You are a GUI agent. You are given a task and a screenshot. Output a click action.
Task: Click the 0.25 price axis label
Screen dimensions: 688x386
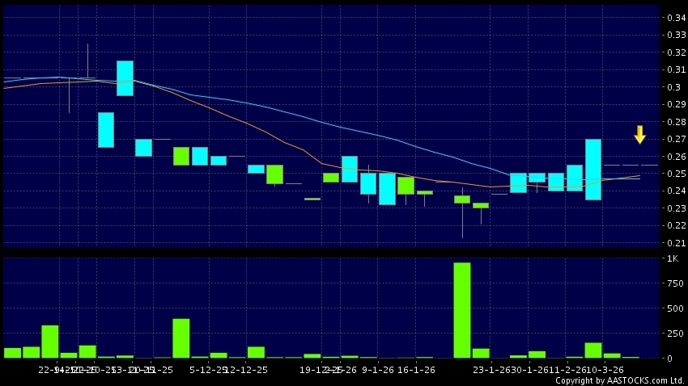click(673, 174)
